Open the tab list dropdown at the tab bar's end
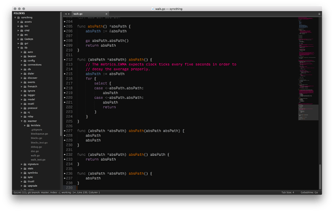This screenshot has width=334, height=212. click(x=319, y=14)
